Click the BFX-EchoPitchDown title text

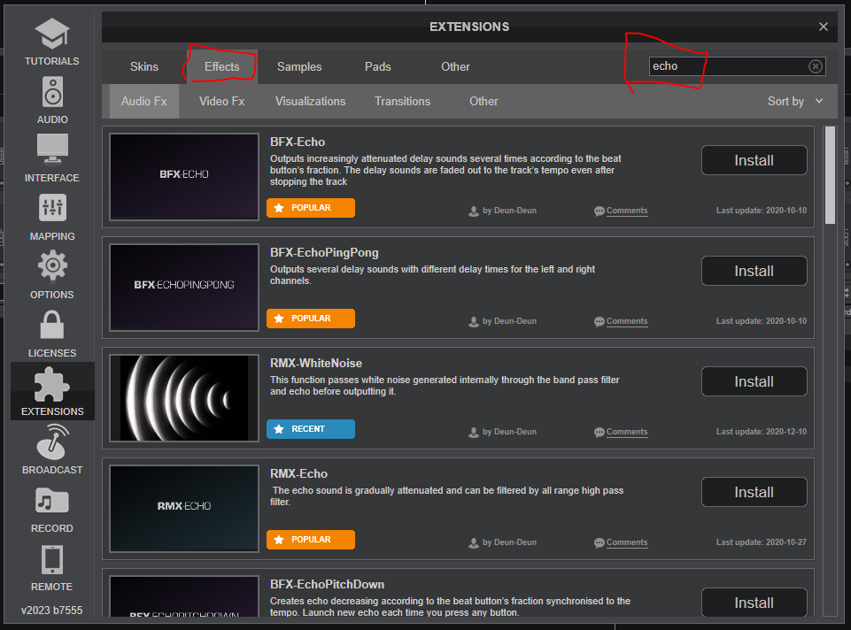coord(328,585)
